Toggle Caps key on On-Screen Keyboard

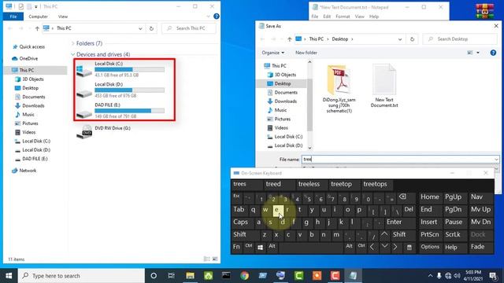click(241, 222)
